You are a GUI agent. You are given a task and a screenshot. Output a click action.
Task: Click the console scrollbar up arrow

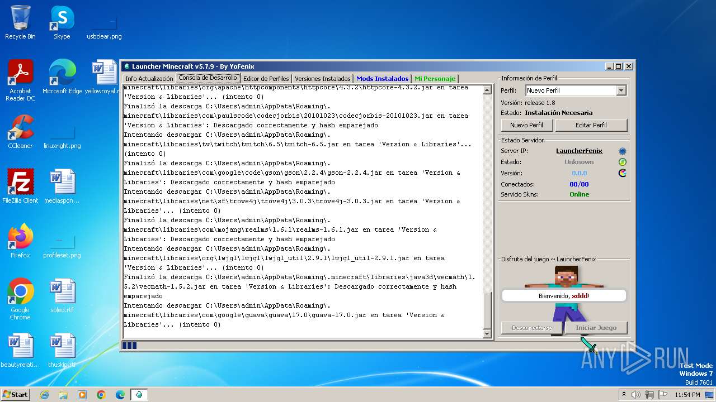coord(487,90)
